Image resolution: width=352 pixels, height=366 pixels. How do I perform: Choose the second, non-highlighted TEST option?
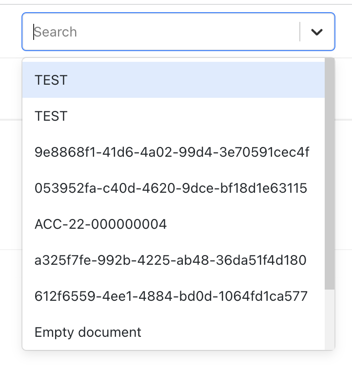pyautogui.click(x=173, y=116)
